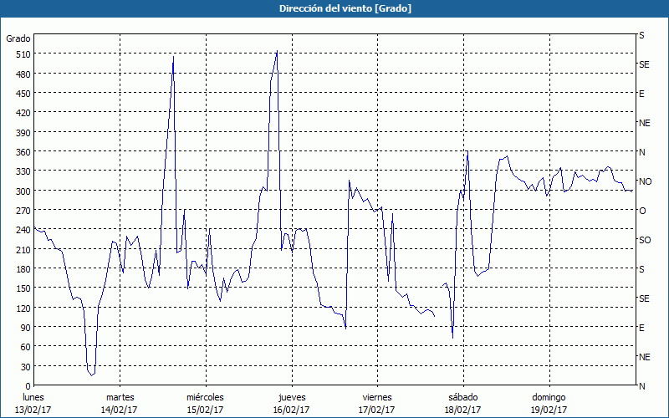Pick the 270 tick label on left axis
Viewport: 669px width, 418px height.
coord(21,211)
